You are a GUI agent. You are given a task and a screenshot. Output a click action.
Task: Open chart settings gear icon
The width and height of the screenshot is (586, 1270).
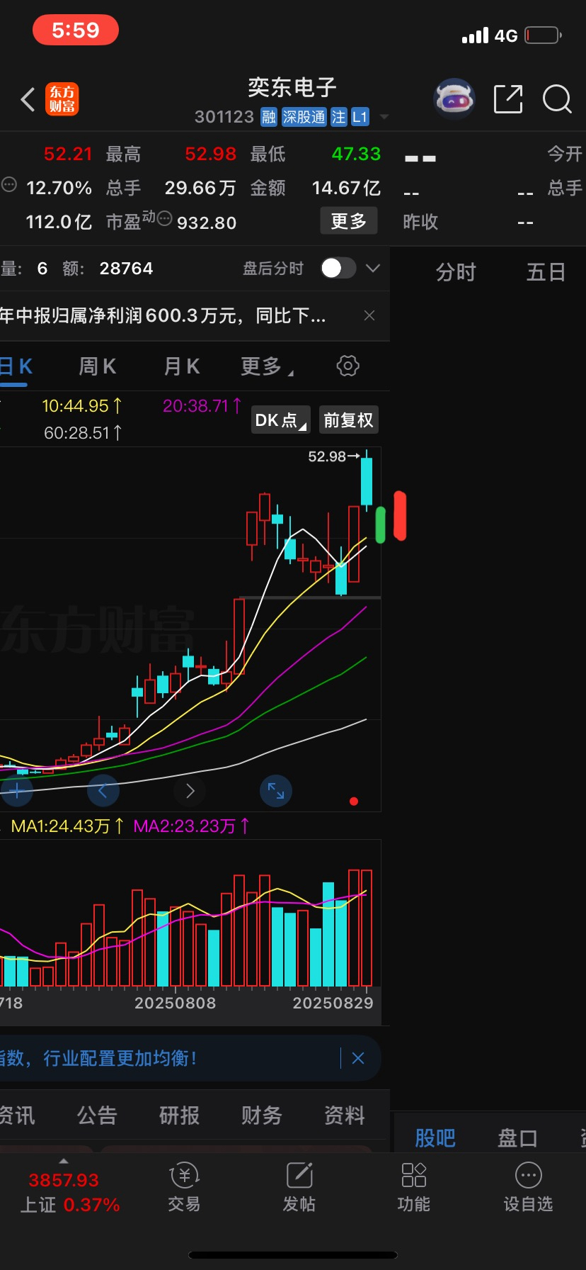tap(347, 366)
